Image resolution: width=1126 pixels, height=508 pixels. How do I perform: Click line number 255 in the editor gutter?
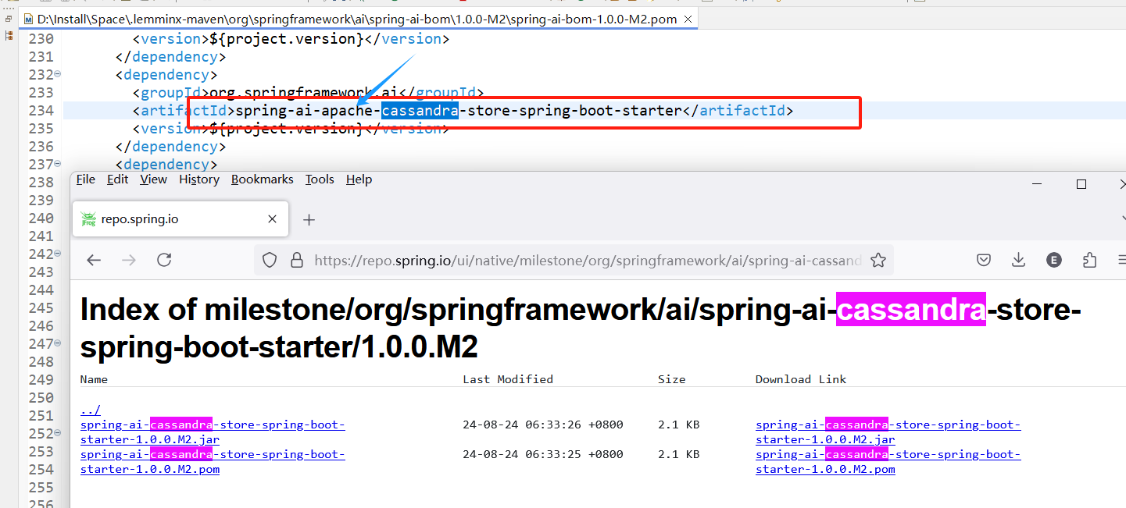click(x=41, y=487)
